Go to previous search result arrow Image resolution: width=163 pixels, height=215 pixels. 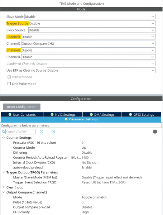click(x=42, y=132)
